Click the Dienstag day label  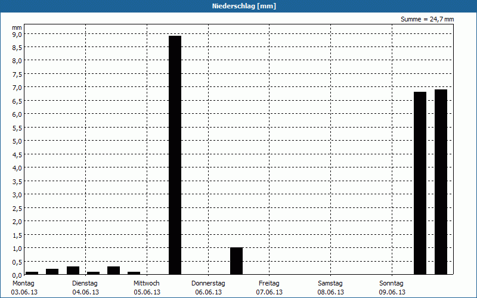pyautogui.click(x=85, y=283)
